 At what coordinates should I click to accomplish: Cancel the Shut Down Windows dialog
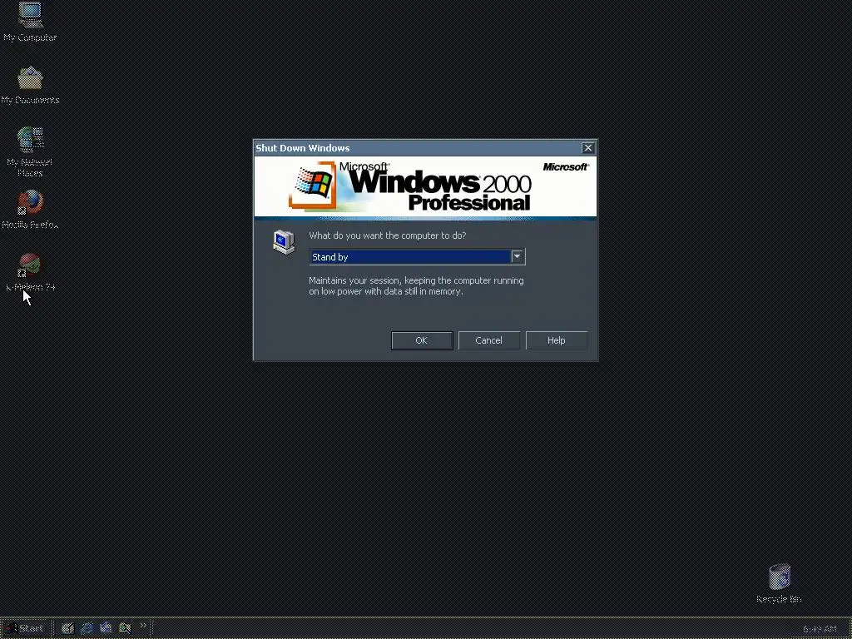(488, 340)
